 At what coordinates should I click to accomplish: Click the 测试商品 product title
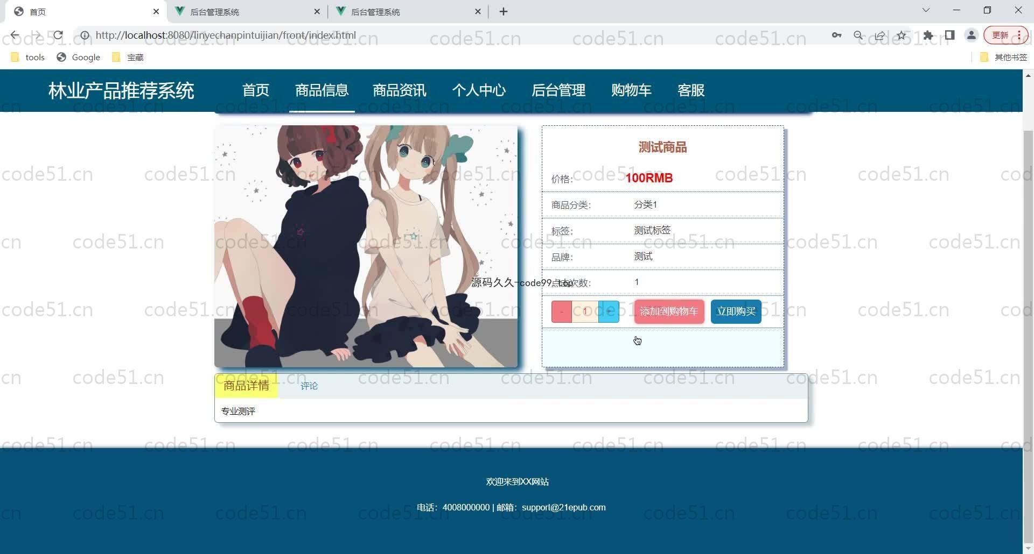(662, 147)
